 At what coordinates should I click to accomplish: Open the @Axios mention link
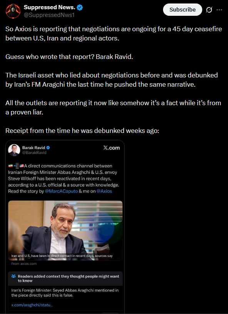click(104, 191)
